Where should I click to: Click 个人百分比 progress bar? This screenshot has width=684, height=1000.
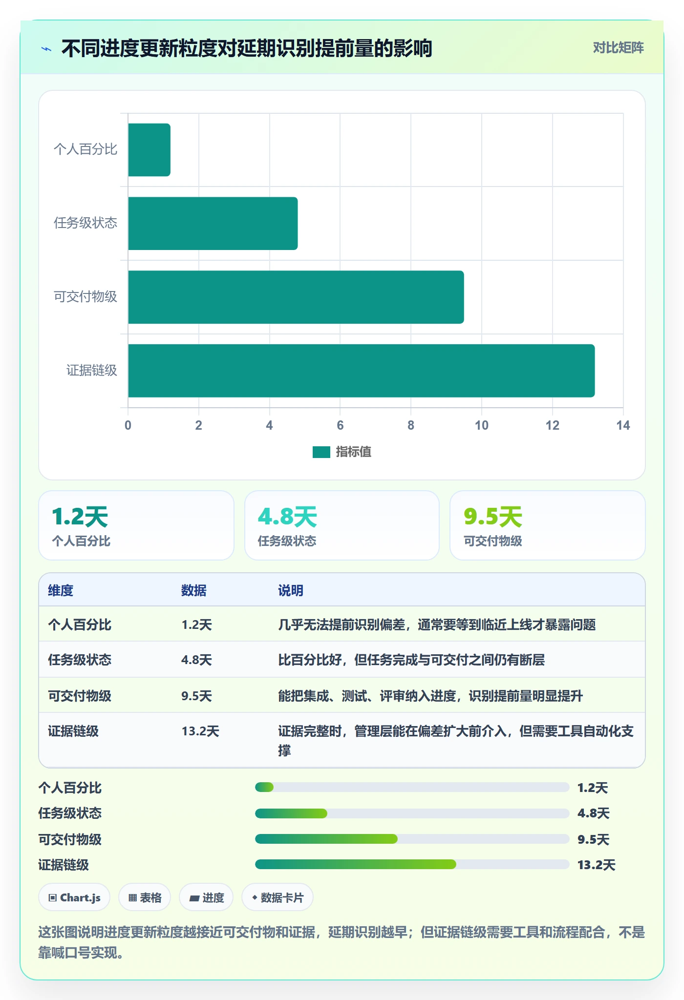tap(412, 787)
